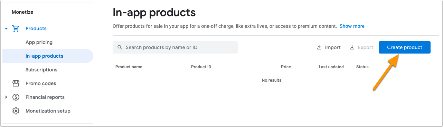The image size is (443, 127).
Task: Sort by Last updated column header
Action: tap(331, 67)
